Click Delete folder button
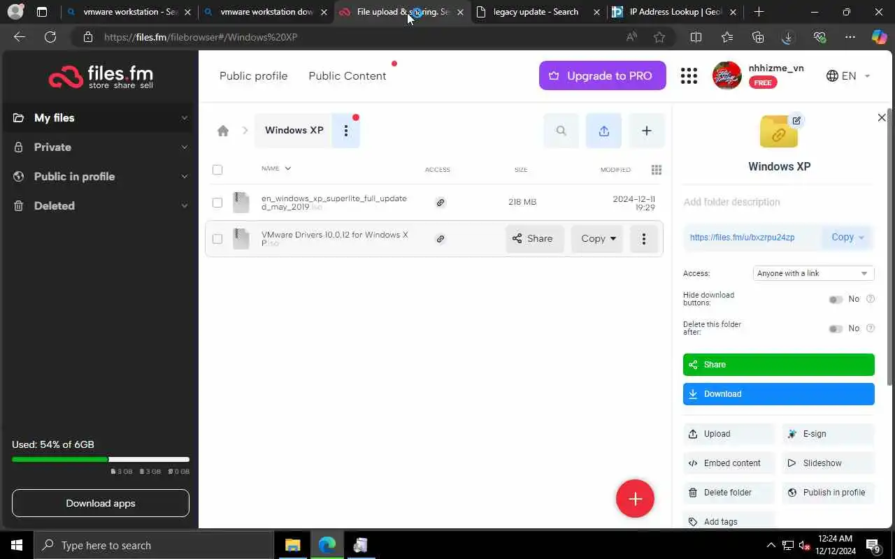 pos(728,493)
